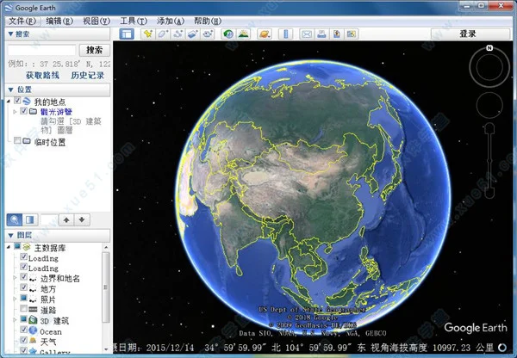Enable the 临时位置 checkbox

tap(17, 141)
